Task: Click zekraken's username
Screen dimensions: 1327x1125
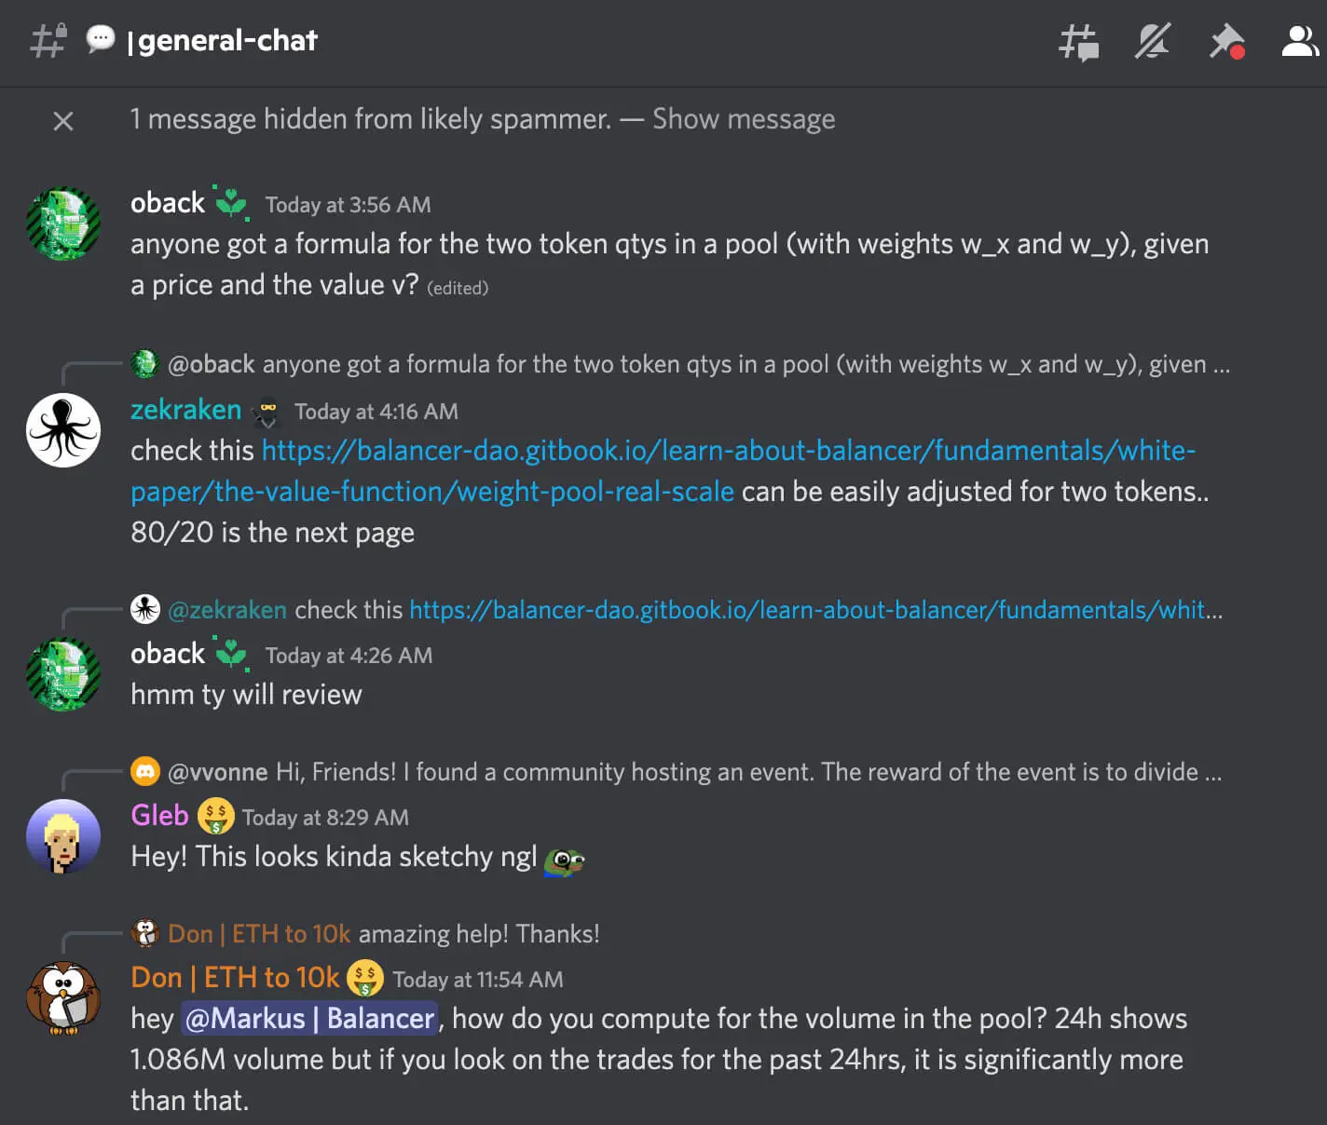Action: tap(185, 410)
